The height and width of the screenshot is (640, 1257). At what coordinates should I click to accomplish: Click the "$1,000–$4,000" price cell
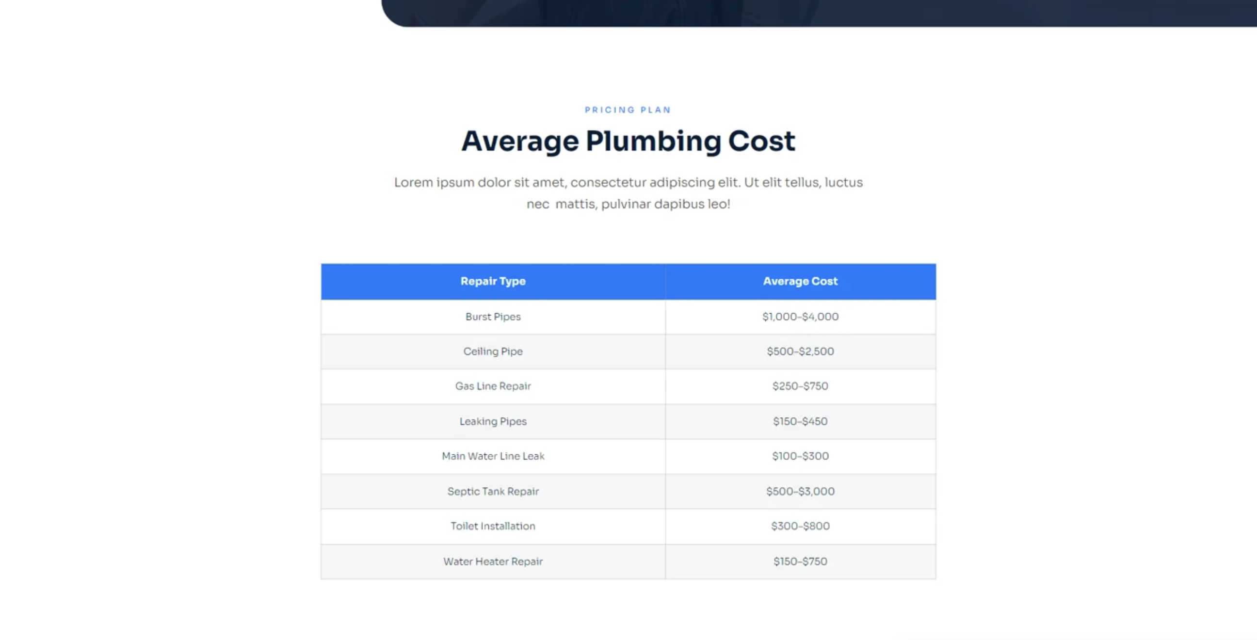800,317
